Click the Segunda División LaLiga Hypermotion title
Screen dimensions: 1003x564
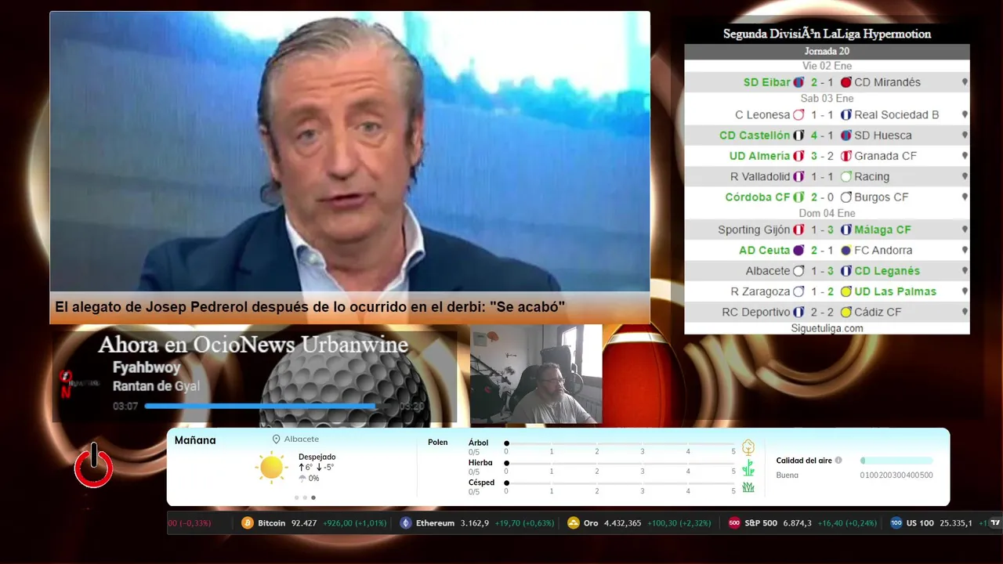(827, 34)
